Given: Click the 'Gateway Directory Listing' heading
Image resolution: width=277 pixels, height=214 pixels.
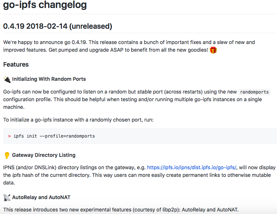Looking at the screenshot, I should tap(44, 155).
